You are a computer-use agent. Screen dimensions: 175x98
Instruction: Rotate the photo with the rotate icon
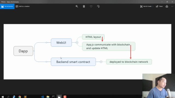tap(98, 7)
